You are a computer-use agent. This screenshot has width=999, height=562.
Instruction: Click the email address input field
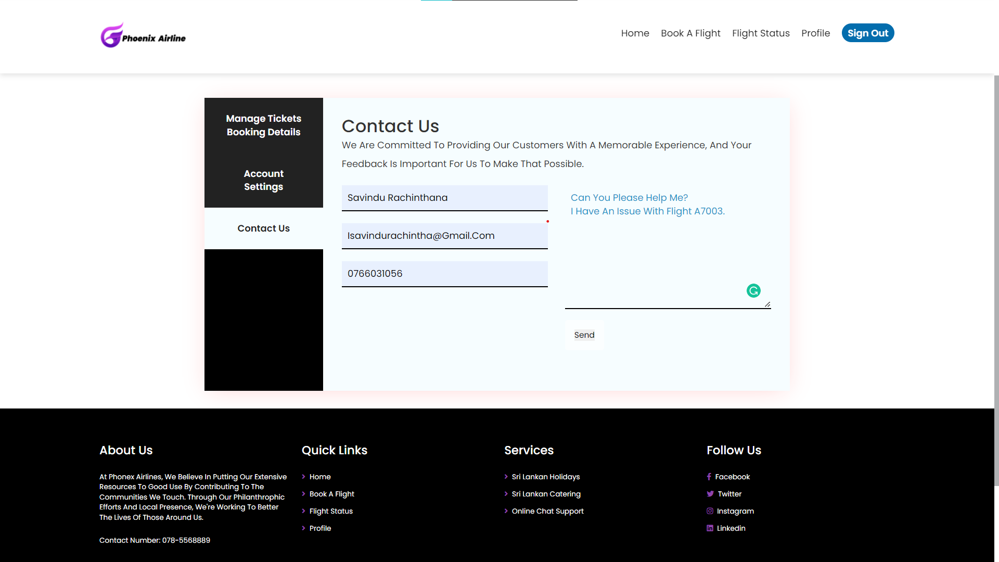point(444,236)
